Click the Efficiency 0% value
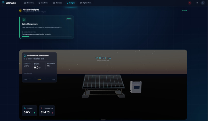This screenshot has width=208, height=121. click(x=49, y=66)
